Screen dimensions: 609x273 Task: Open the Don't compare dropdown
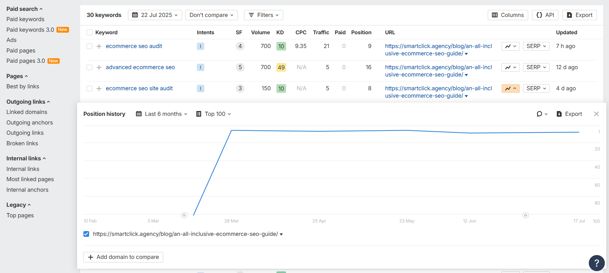211,15
